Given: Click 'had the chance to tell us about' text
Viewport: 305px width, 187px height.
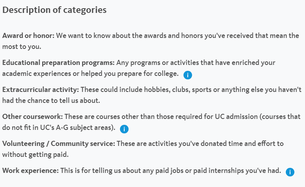Looking at the screenshot, I should click(51, 101).
